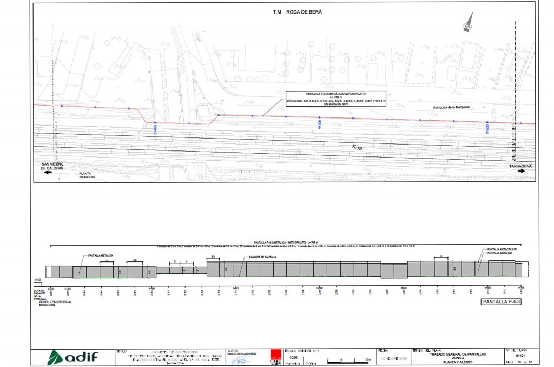Image resolution: width=554 pixels, height=367 pixels.
Task: Click the boxed PANTALLA P-4-3 label
Action: coord(502,303)
